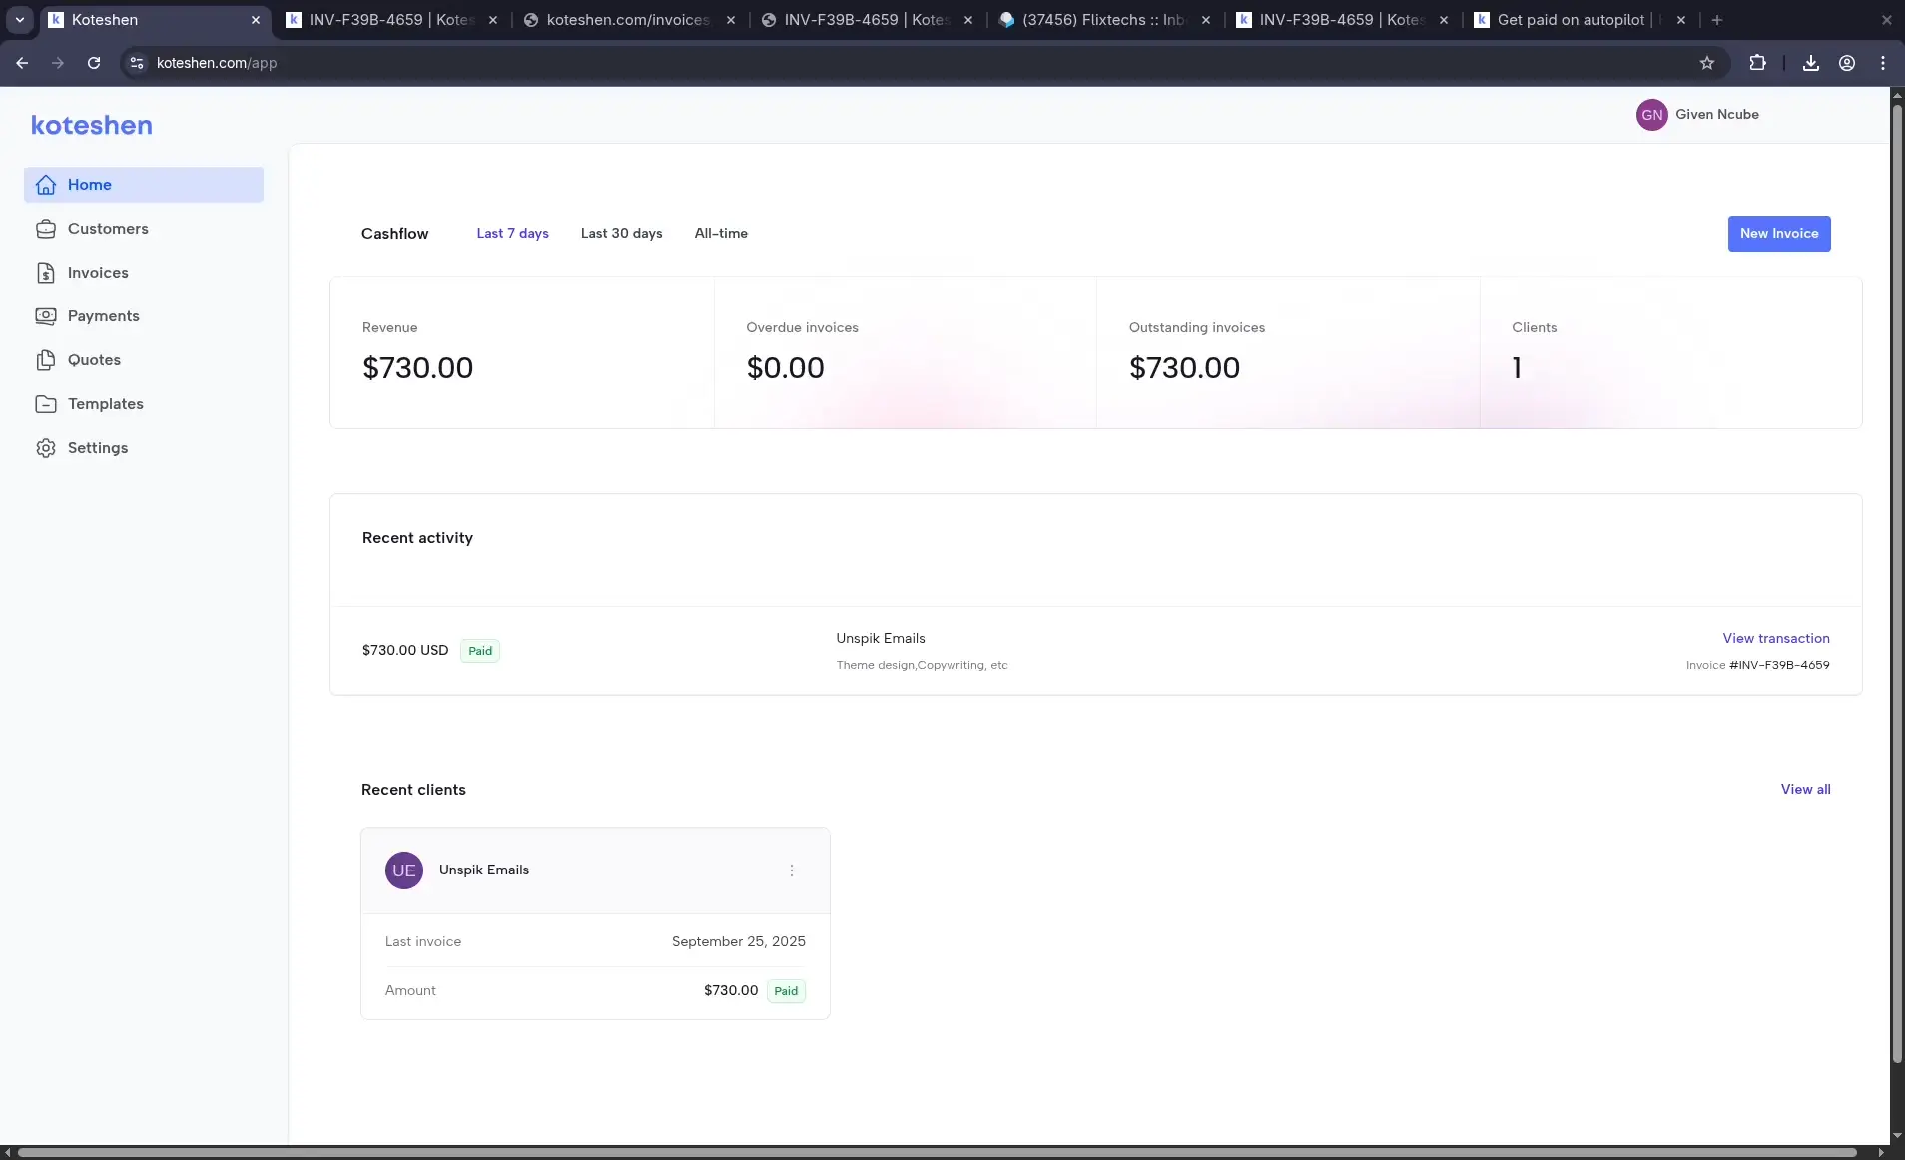Click the vertical page scrollbar
The width and height of the screenshot is (1905, 1160).
(x=1897, y=584)
